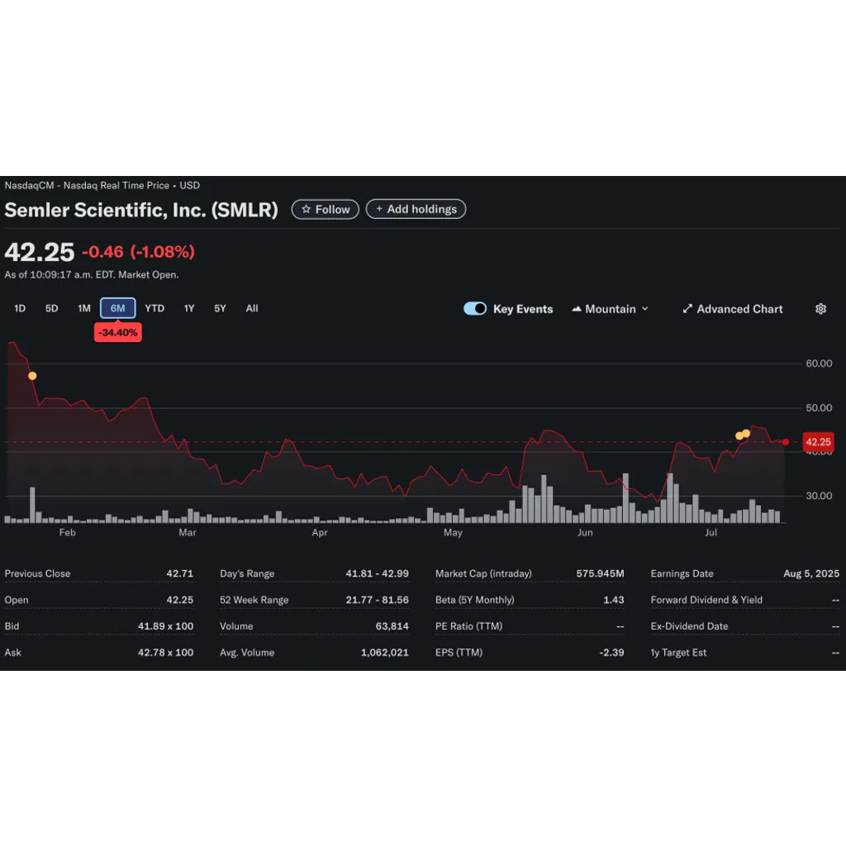
Task: Select the All time range
Action: (x=252, y=309)
